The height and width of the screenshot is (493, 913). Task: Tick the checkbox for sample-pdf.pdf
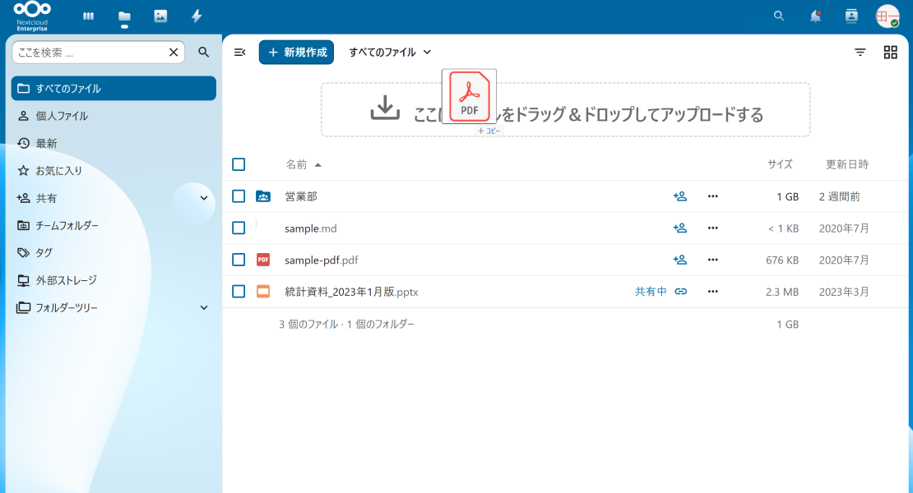239,260
